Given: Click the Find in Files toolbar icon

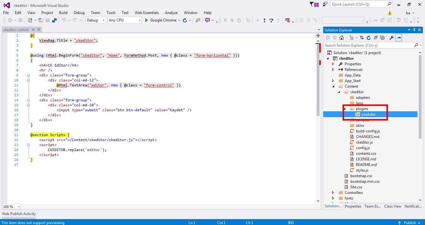Looking at the screenshot, I should 197,20.
